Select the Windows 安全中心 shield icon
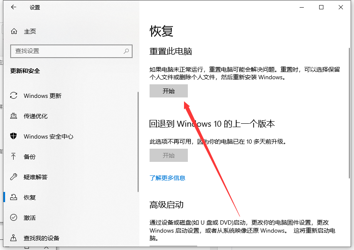 click(14, 136)
